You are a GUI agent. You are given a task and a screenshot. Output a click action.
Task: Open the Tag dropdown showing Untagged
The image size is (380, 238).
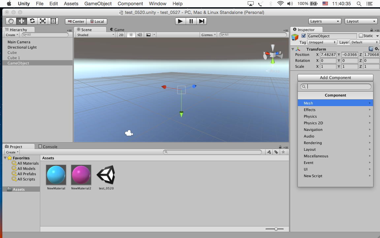(x=322, y=42)
